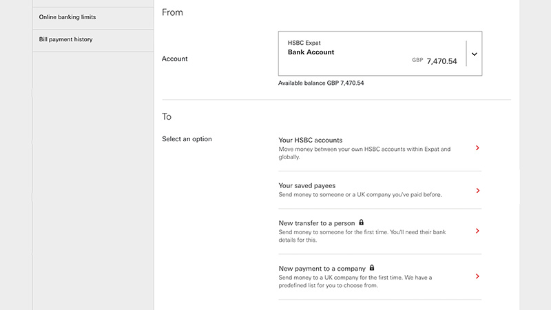551x310 pixels.
Task: Click the 'Send money to someone for the first time' description
Action: 362,236
